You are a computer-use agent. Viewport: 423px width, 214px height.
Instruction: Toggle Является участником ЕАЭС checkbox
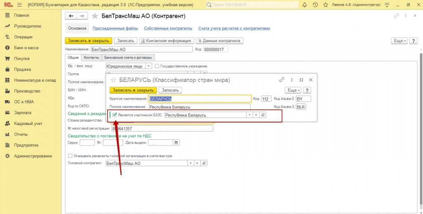115,115
